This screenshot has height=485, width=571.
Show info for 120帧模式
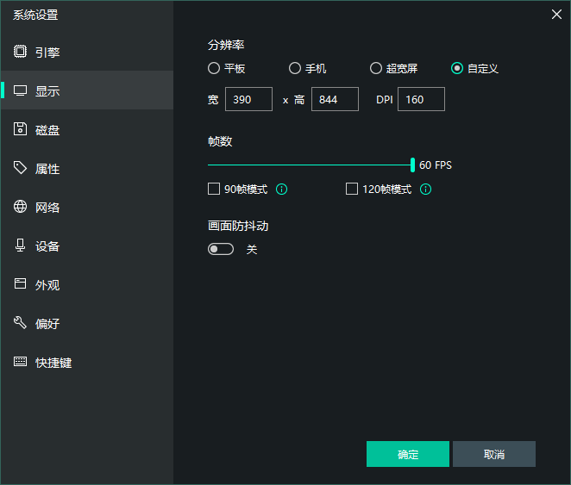tap(426, 189)
